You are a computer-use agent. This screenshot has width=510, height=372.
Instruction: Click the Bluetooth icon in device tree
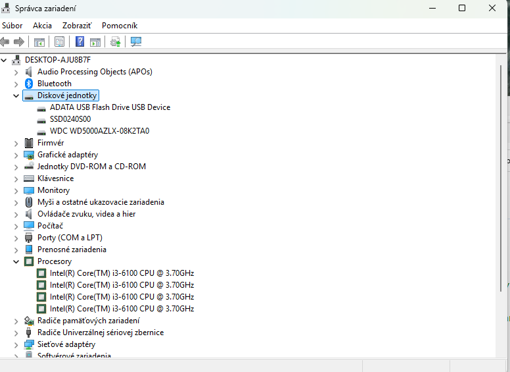tap(29, 84)
